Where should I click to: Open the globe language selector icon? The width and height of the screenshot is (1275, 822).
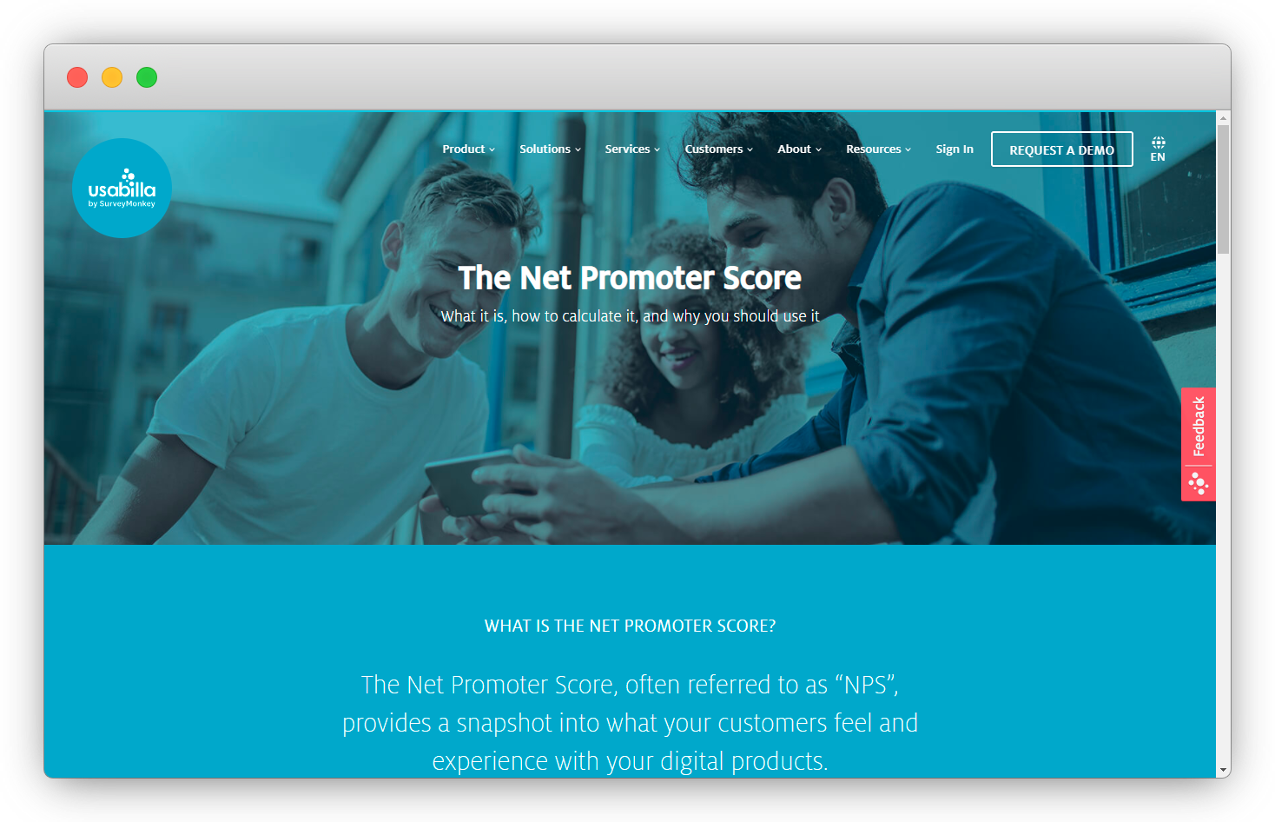tap(1158, 143)
